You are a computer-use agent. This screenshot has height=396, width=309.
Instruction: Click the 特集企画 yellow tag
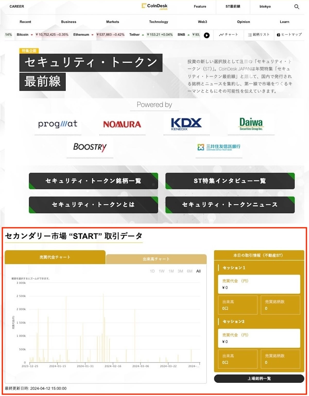click(29, 51)
